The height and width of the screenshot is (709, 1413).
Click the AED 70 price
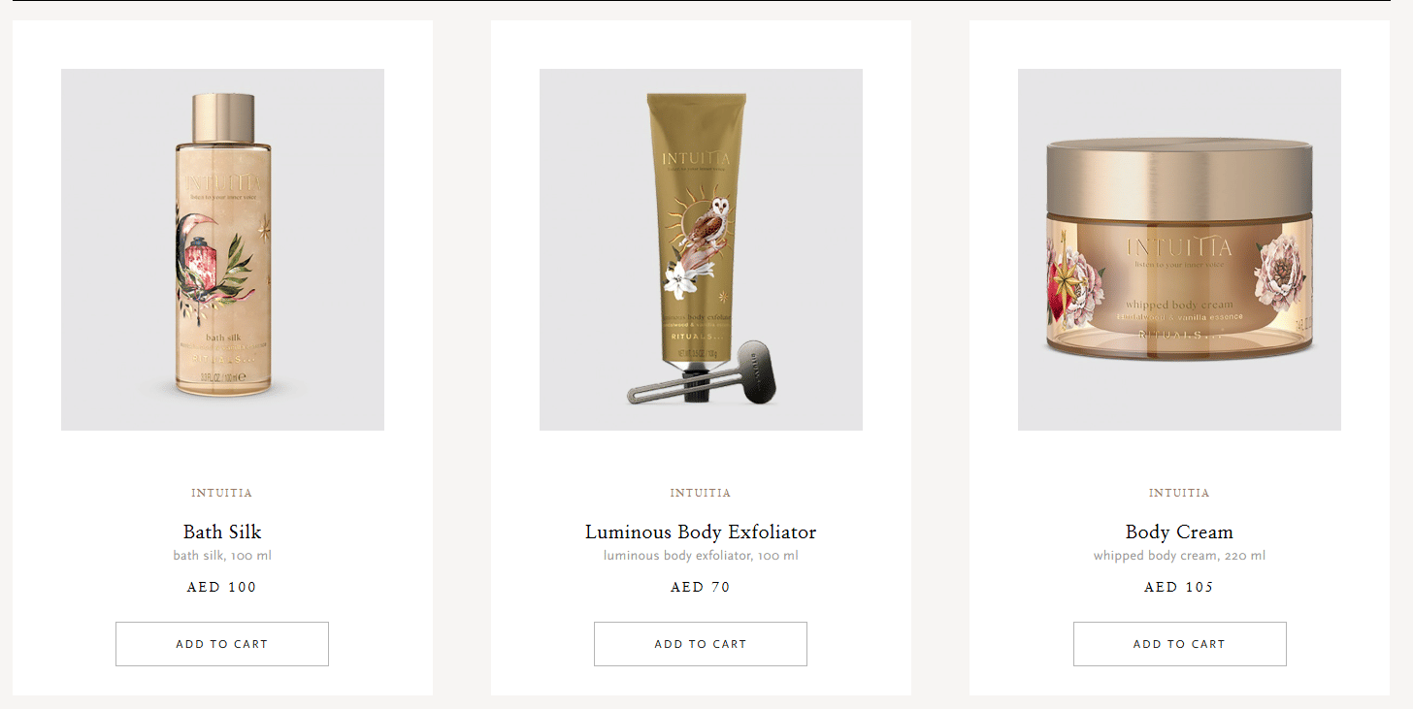click(x=701, y=587)
